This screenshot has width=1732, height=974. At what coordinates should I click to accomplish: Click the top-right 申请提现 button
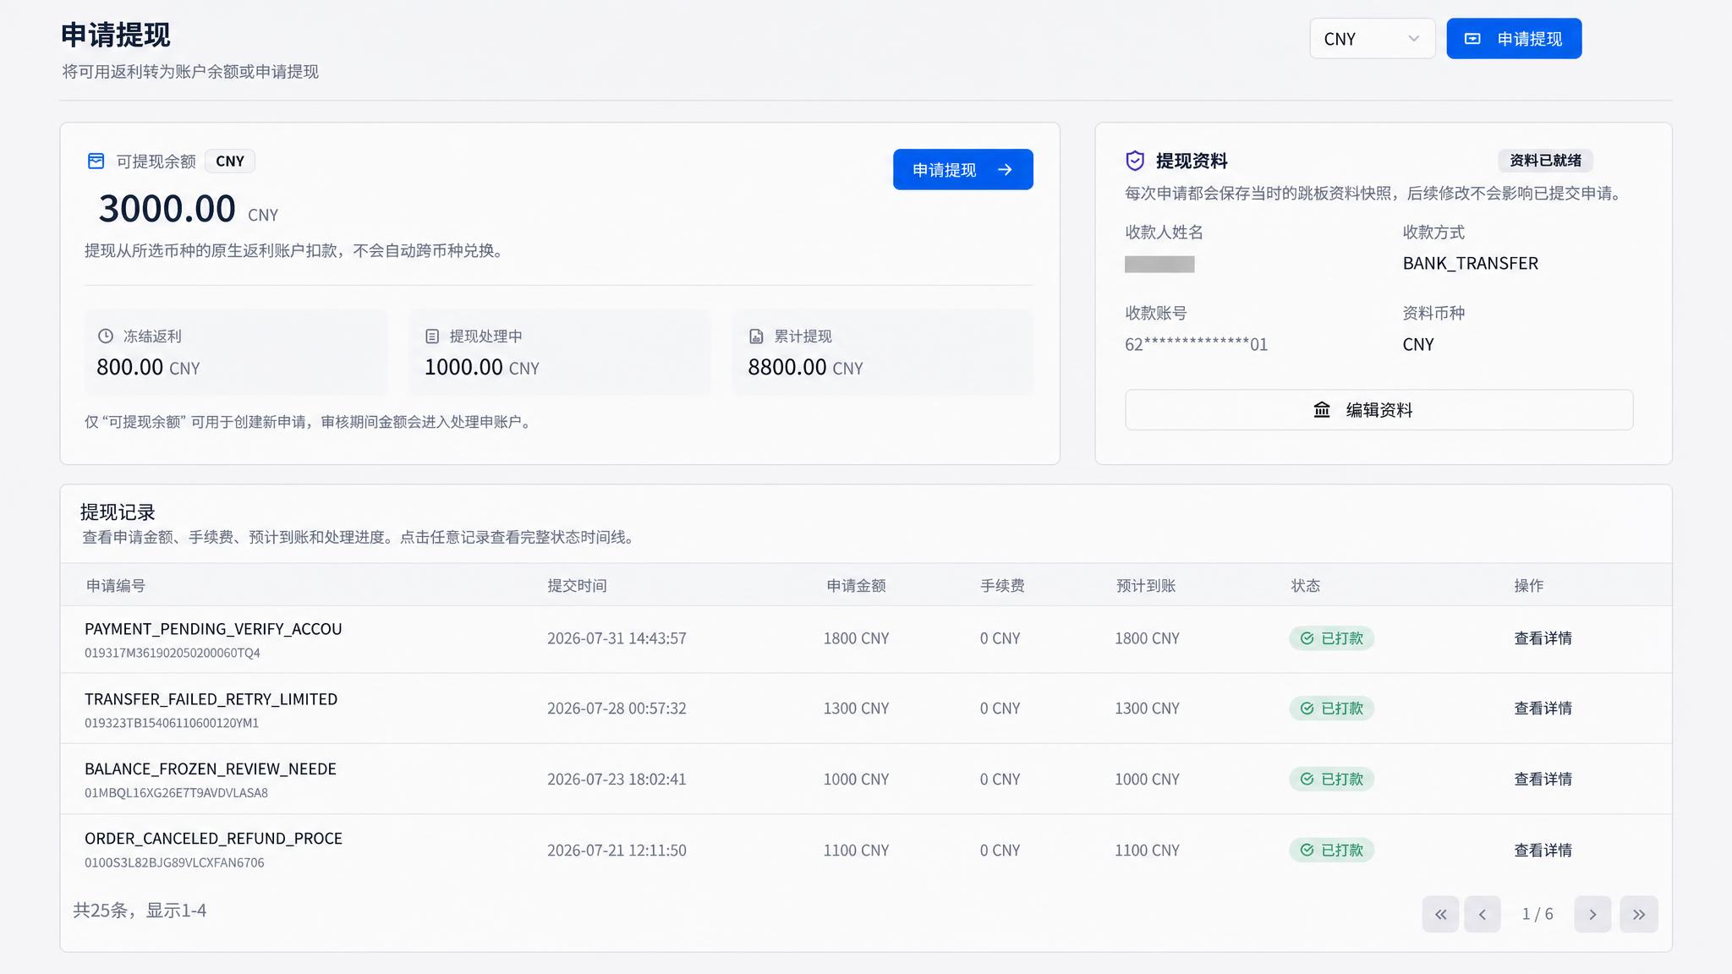1514,39
